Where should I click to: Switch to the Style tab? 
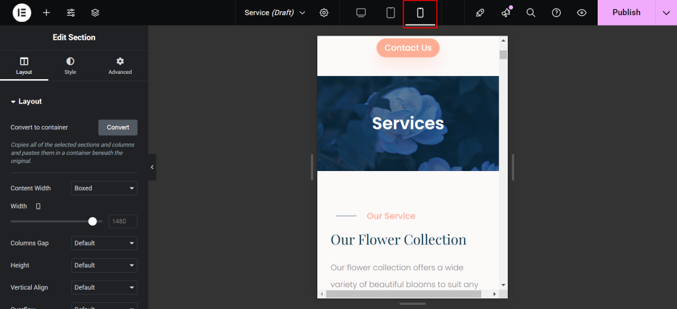pos(70,65)
